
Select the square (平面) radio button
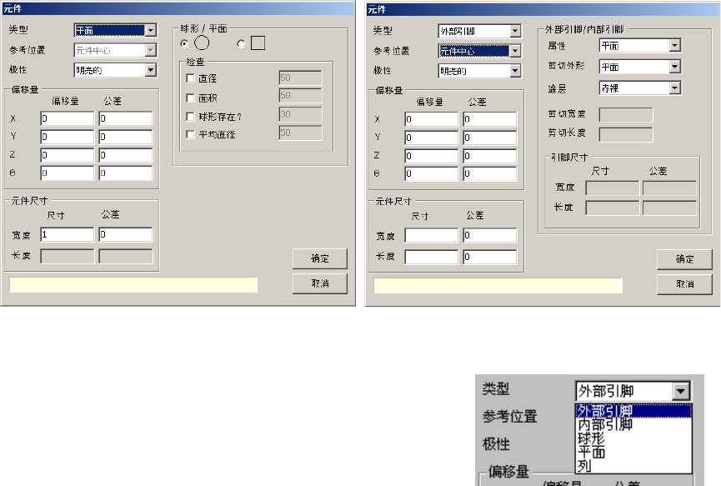[241, 43]
